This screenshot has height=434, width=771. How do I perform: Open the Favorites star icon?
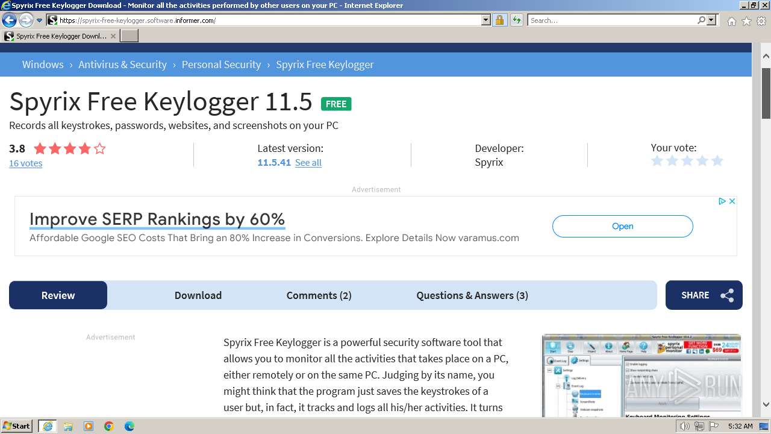pos(746,21)
